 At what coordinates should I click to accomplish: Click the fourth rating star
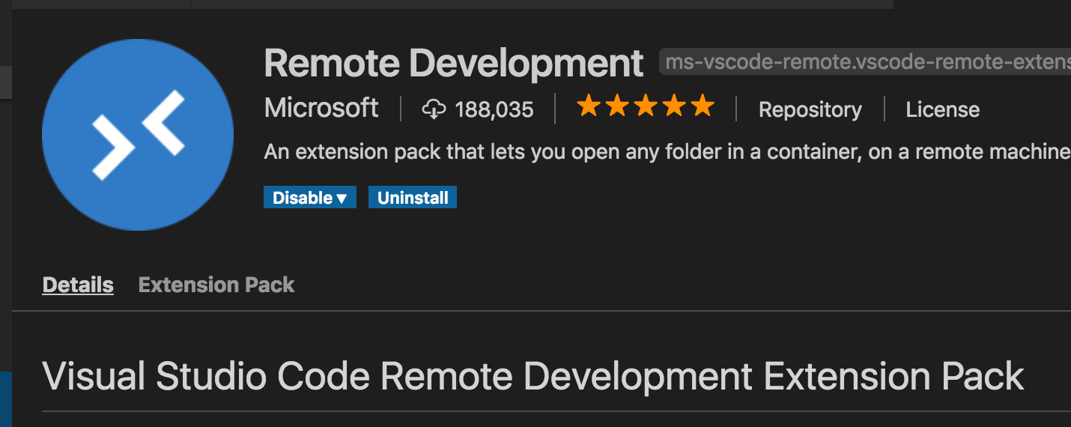(674, 106)
